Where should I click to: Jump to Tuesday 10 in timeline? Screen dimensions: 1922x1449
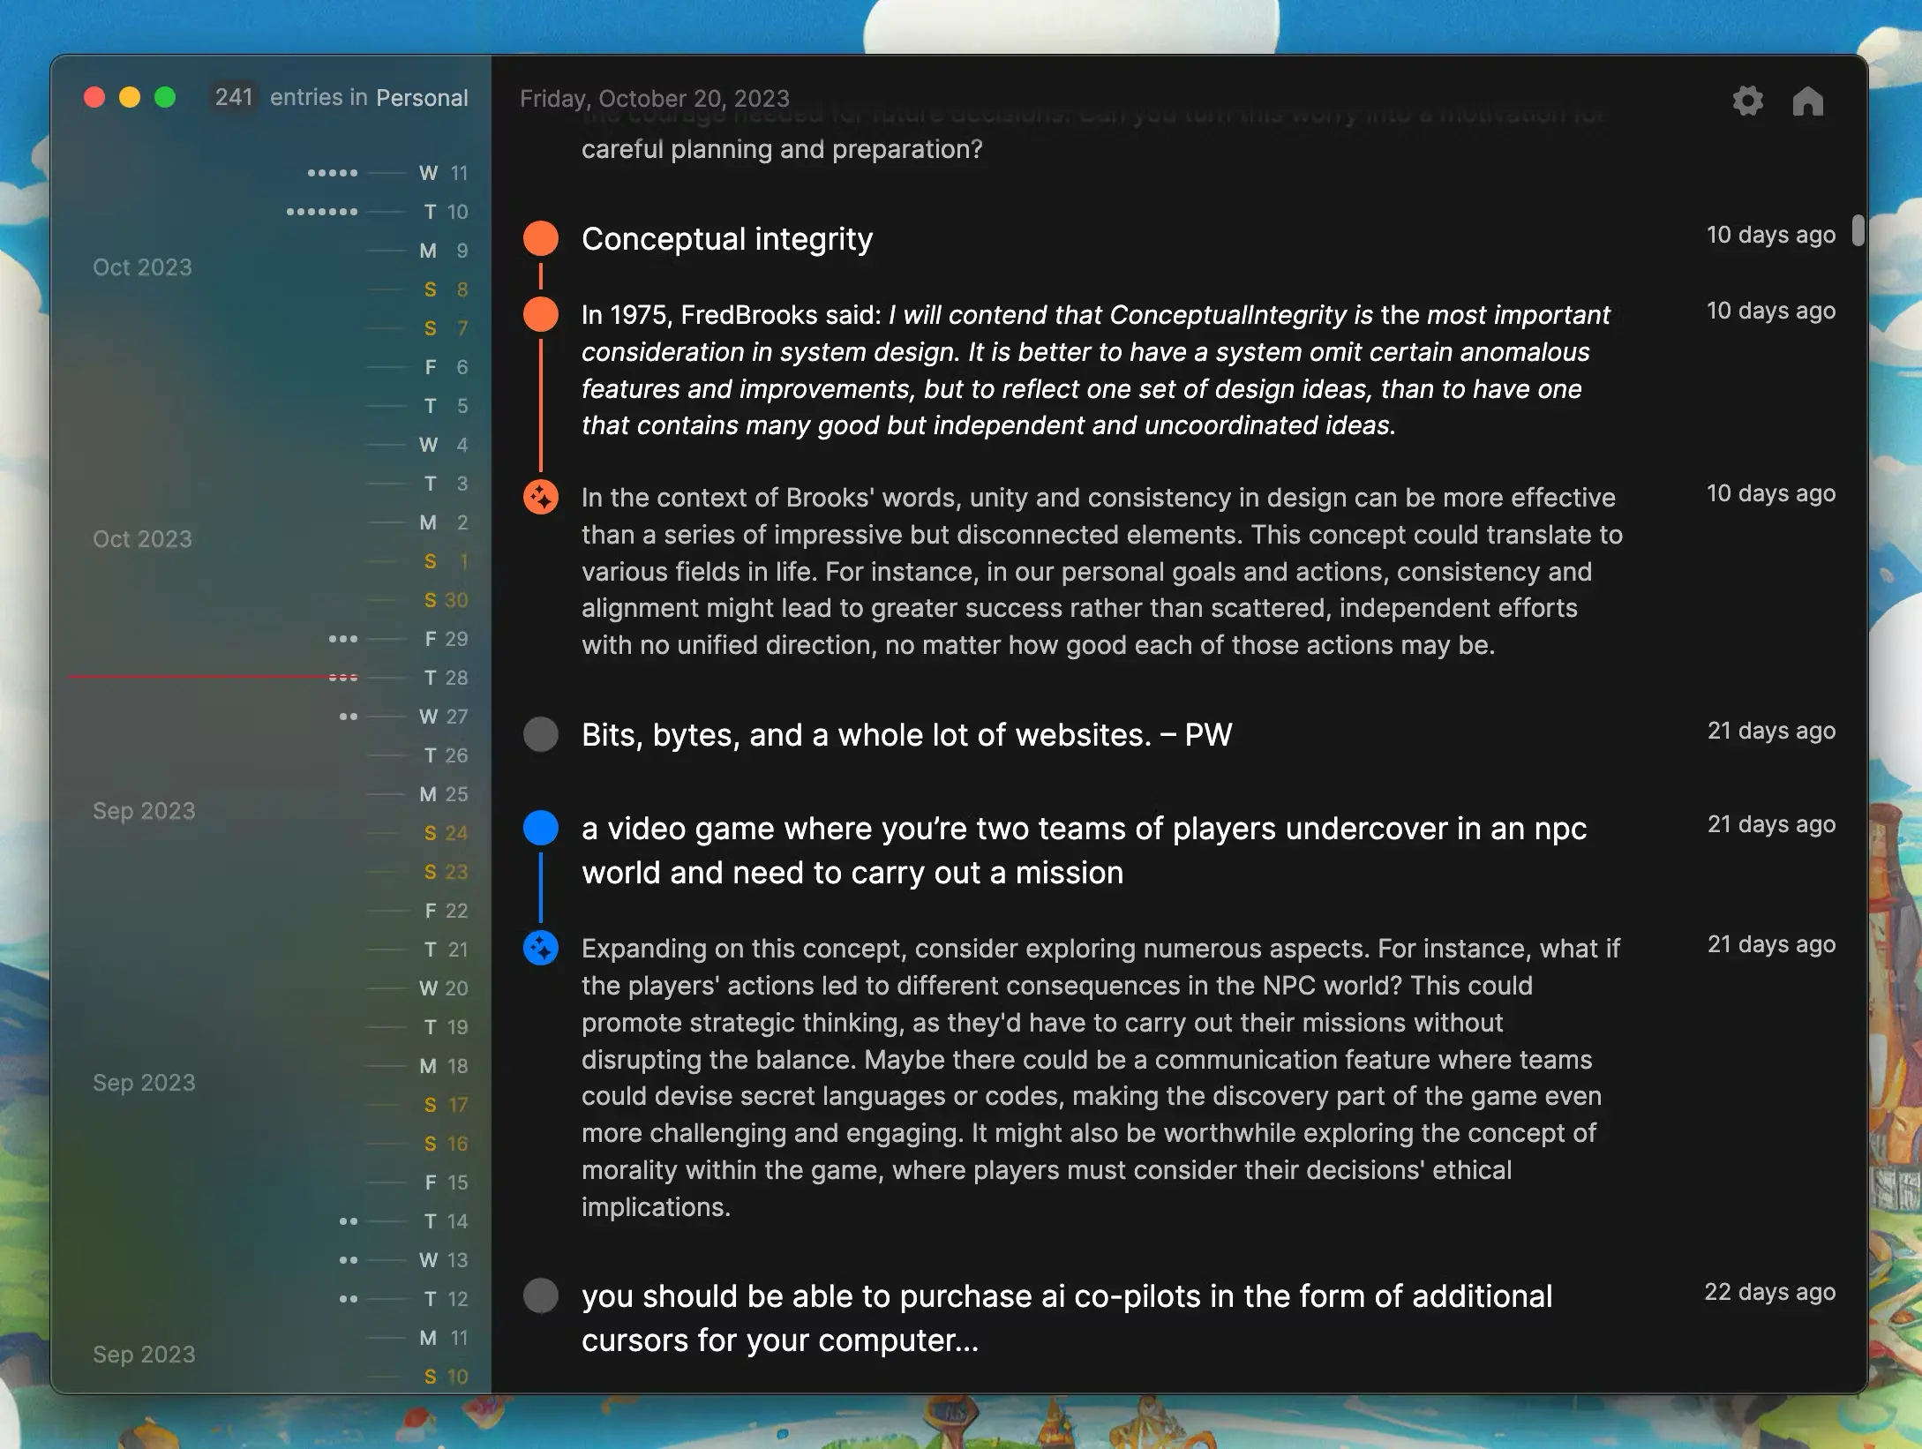click(445, 212)
